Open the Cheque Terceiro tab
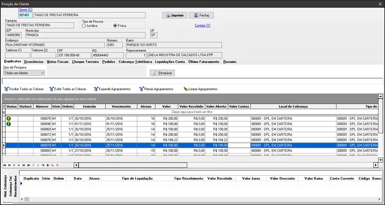385x205 pixels. [x=85, y=62]
